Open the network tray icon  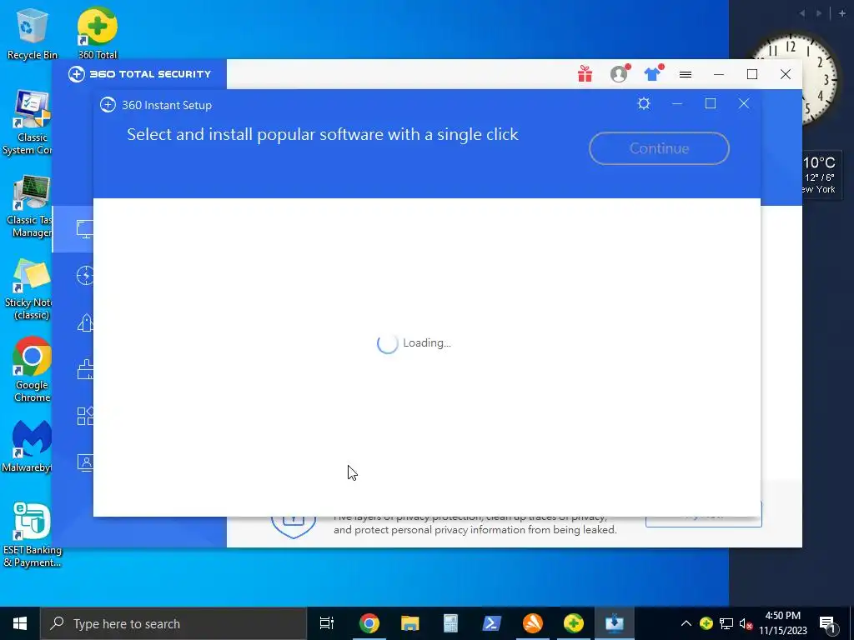pyautogui.click(x=726, y=623)
